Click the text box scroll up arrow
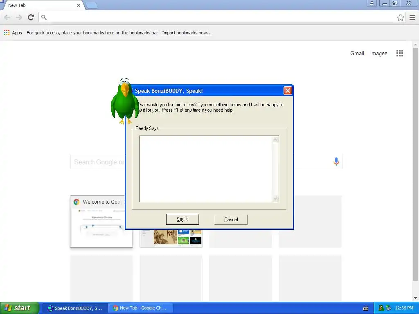Screen dimensions: 419x314 [x=275, y=140]
